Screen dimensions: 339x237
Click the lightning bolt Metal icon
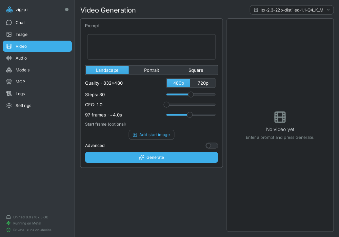point(8,223)
